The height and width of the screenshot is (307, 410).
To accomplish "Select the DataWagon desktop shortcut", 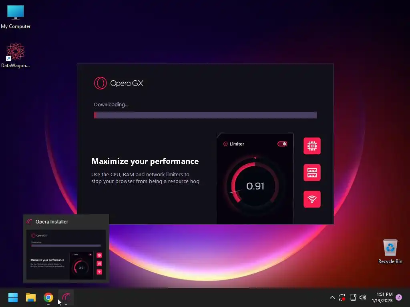I will [x=16, y=55].
